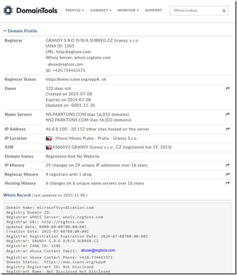Open the MONITOR dropdown menu

(x=128, y=10)
